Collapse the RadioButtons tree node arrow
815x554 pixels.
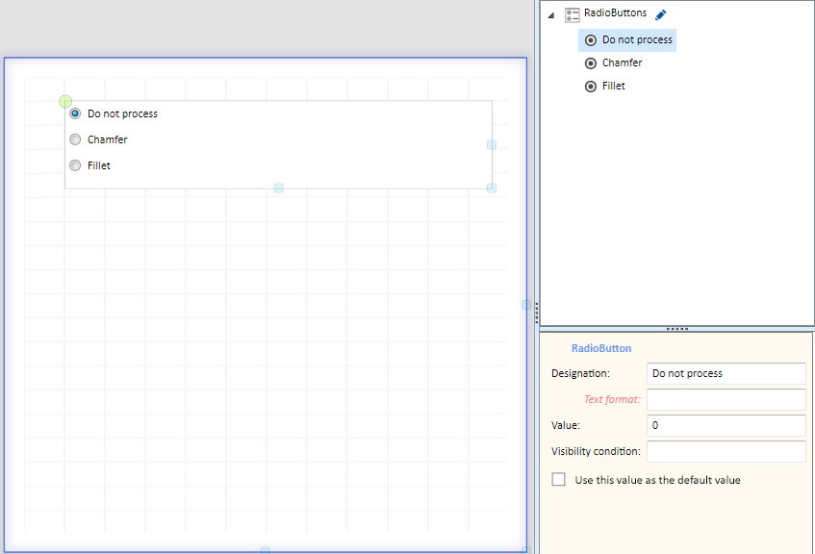coord(551,15)
